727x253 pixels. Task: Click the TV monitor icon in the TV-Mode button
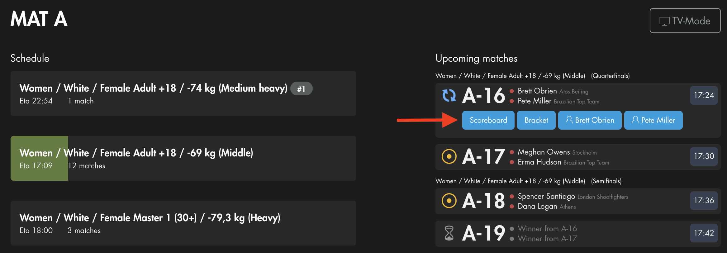pyautogui.click(x=664, y=21)
